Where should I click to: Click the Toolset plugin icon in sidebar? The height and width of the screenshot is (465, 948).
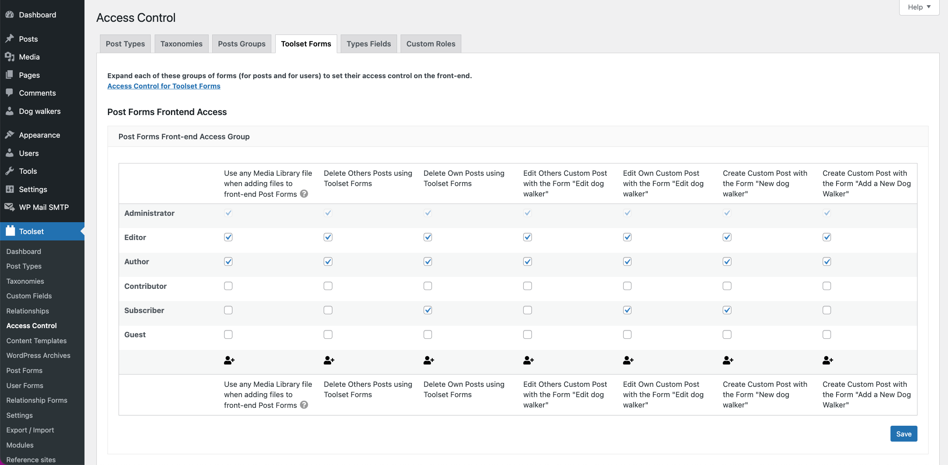pos(10,231)
